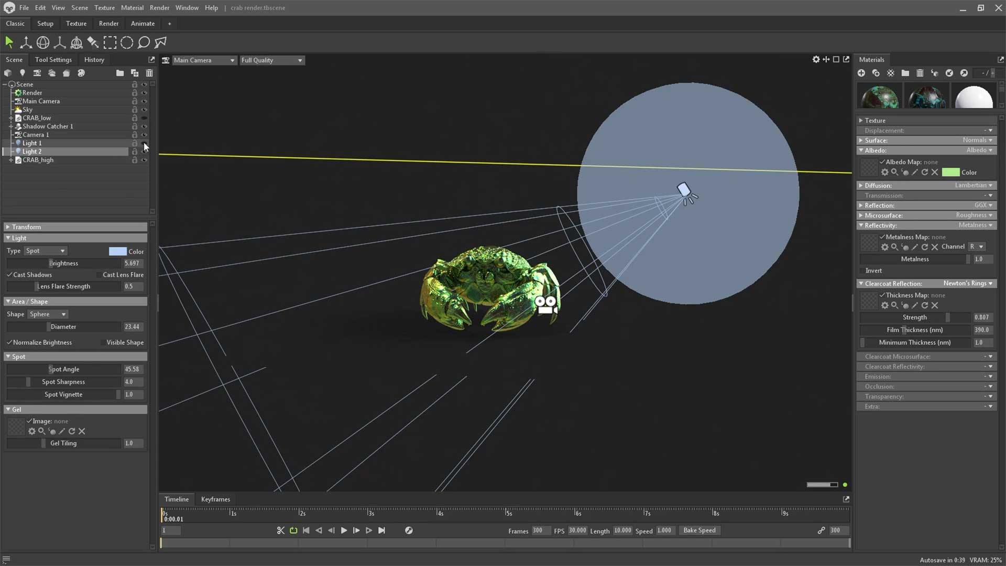Toggle visibility of Light 1
Screen dimensions: 1006x566
(144, 143)
